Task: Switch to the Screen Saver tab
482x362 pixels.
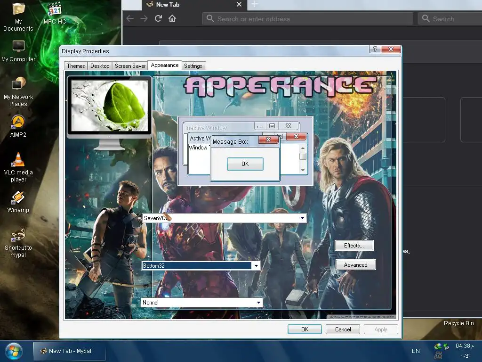Action: click(130, 66)
